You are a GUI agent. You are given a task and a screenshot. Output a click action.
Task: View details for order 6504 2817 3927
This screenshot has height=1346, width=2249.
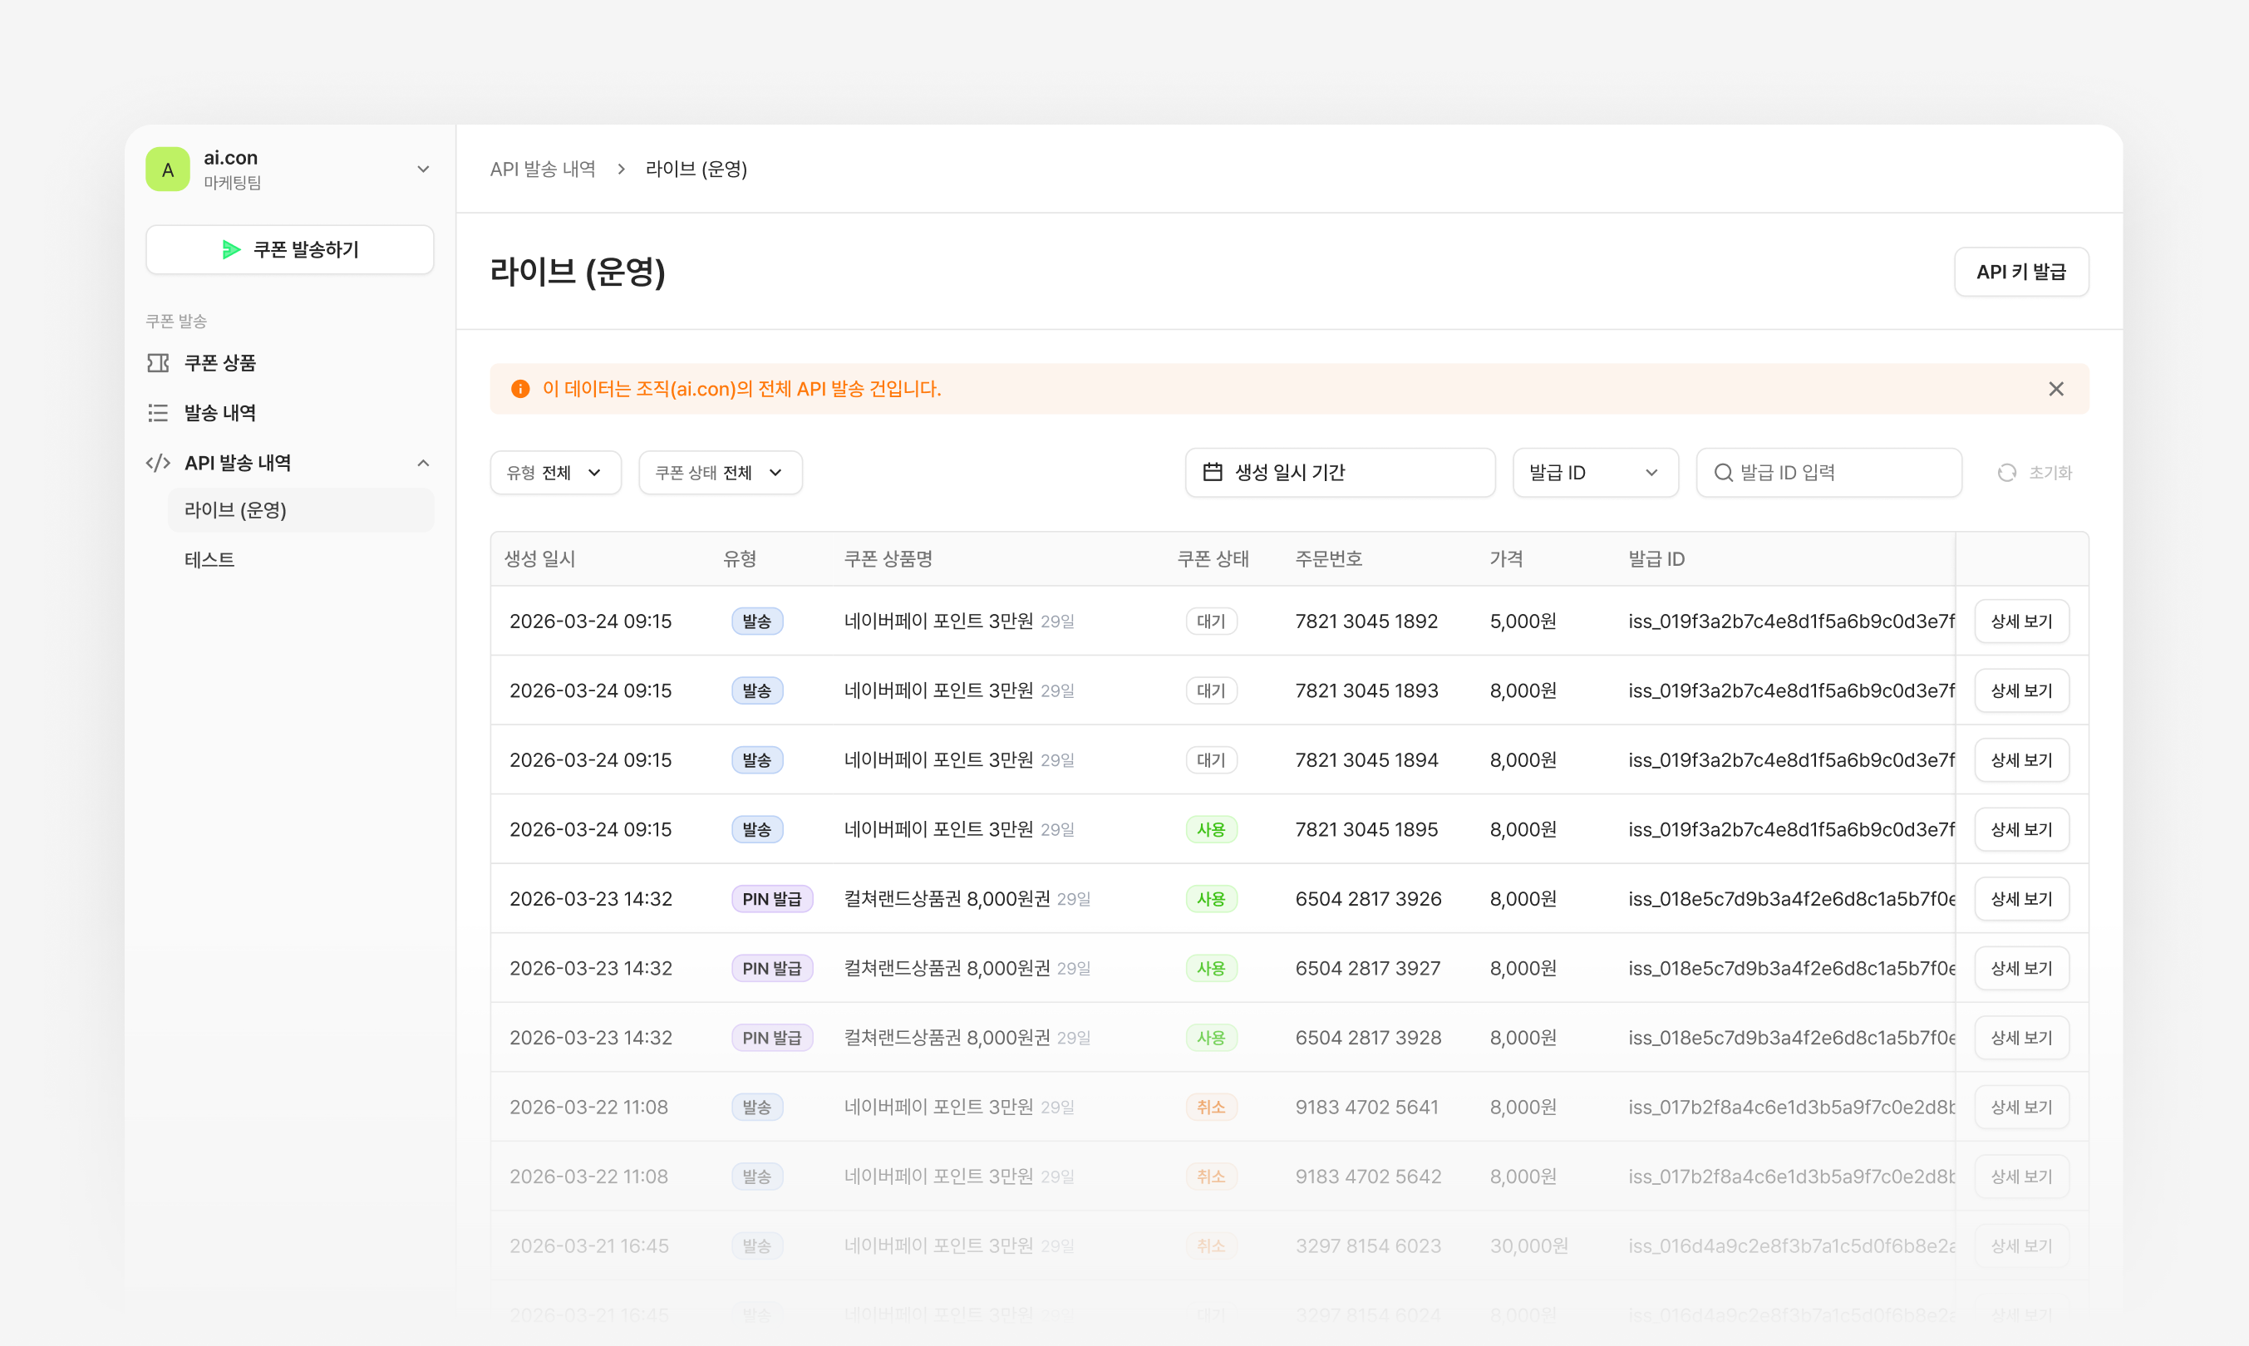coord(2021,968)
